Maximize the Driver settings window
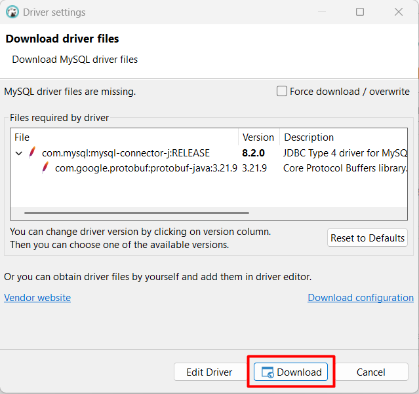Screen dimensions: 419x394 pyautogui.click(x=360, y=12)
